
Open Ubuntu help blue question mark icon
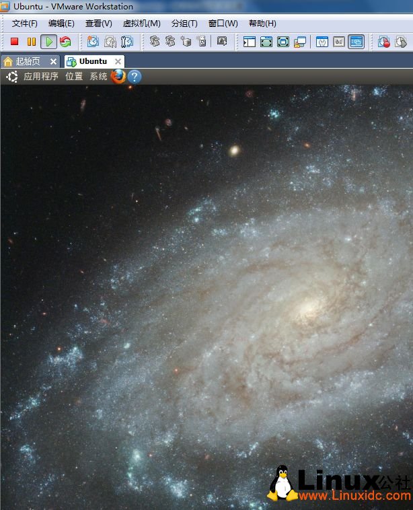[x=135, y=77]
